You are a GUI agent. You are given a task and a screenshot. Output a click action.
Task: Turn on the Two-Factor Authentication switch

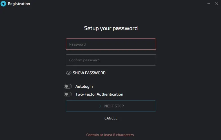(68, 94)
